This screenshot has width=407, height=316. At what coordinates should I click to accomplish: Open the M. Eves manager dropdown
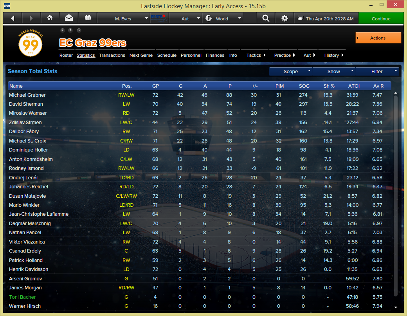(124, 18)
